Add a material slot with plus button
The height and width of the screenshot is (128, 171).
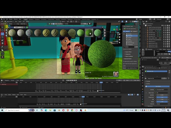(169, 71)
